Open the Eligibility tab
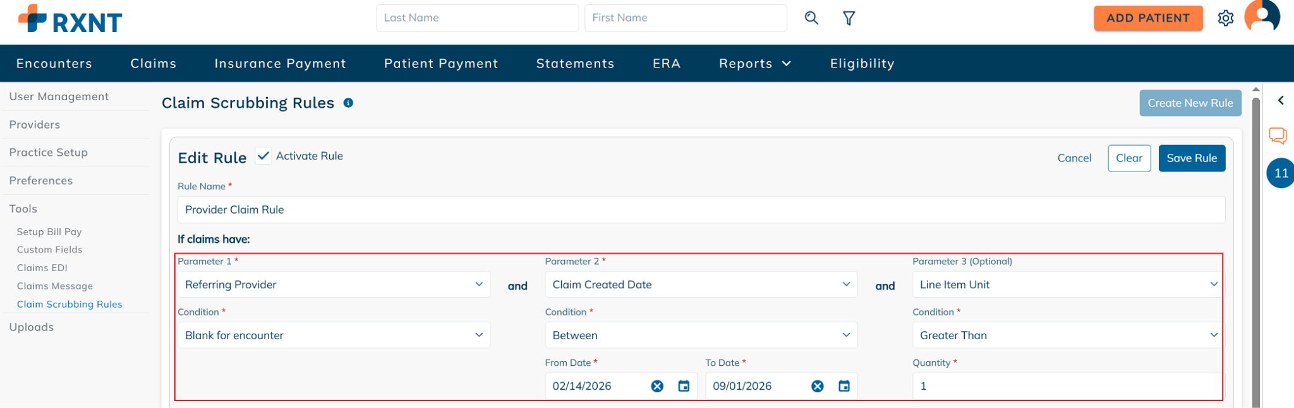The image size is (1294, 408). pos(862,64)
